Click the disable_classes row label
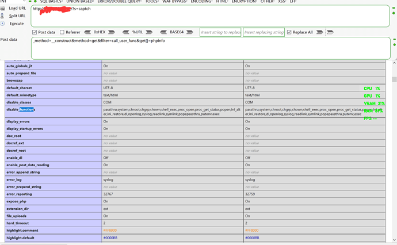Viewport: 397px width, 245px height. coord(19,102)
